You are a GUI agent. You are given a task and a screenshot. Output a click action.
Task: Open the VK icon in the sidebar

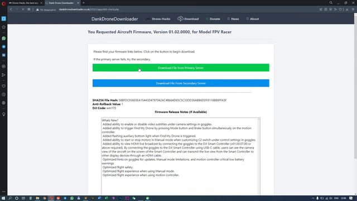tap(4, 55)
